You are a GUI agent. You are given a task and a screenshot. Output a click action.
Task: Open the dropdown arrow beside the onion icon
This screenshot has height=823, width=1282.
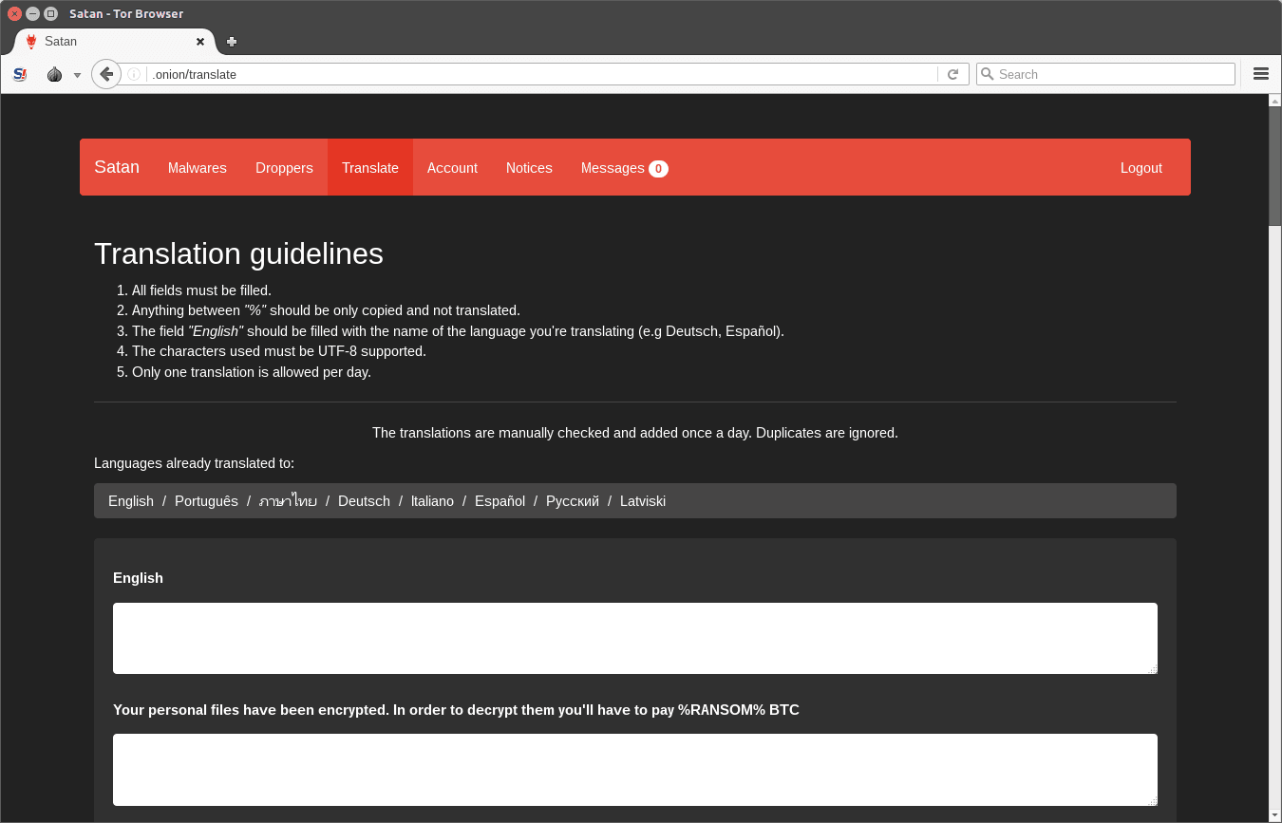(77, 75)
